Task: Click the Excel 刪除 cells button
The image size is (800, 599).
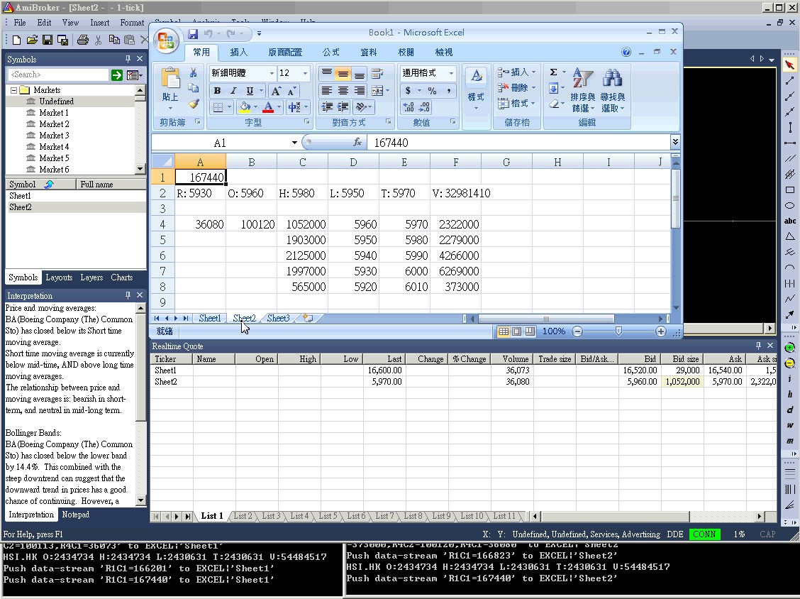Action: click(517, 88)
